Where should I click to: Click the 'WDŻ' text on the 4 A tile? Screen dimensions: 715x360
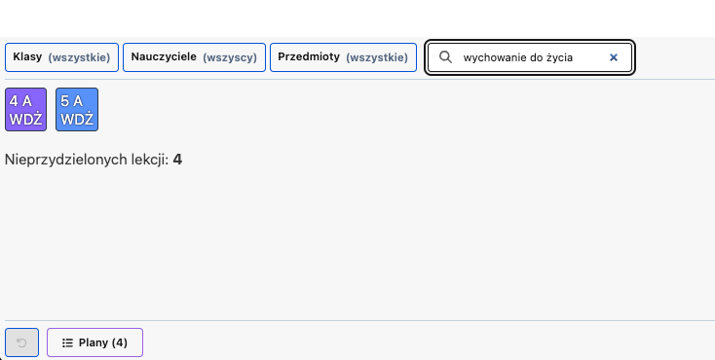(25, 120)
